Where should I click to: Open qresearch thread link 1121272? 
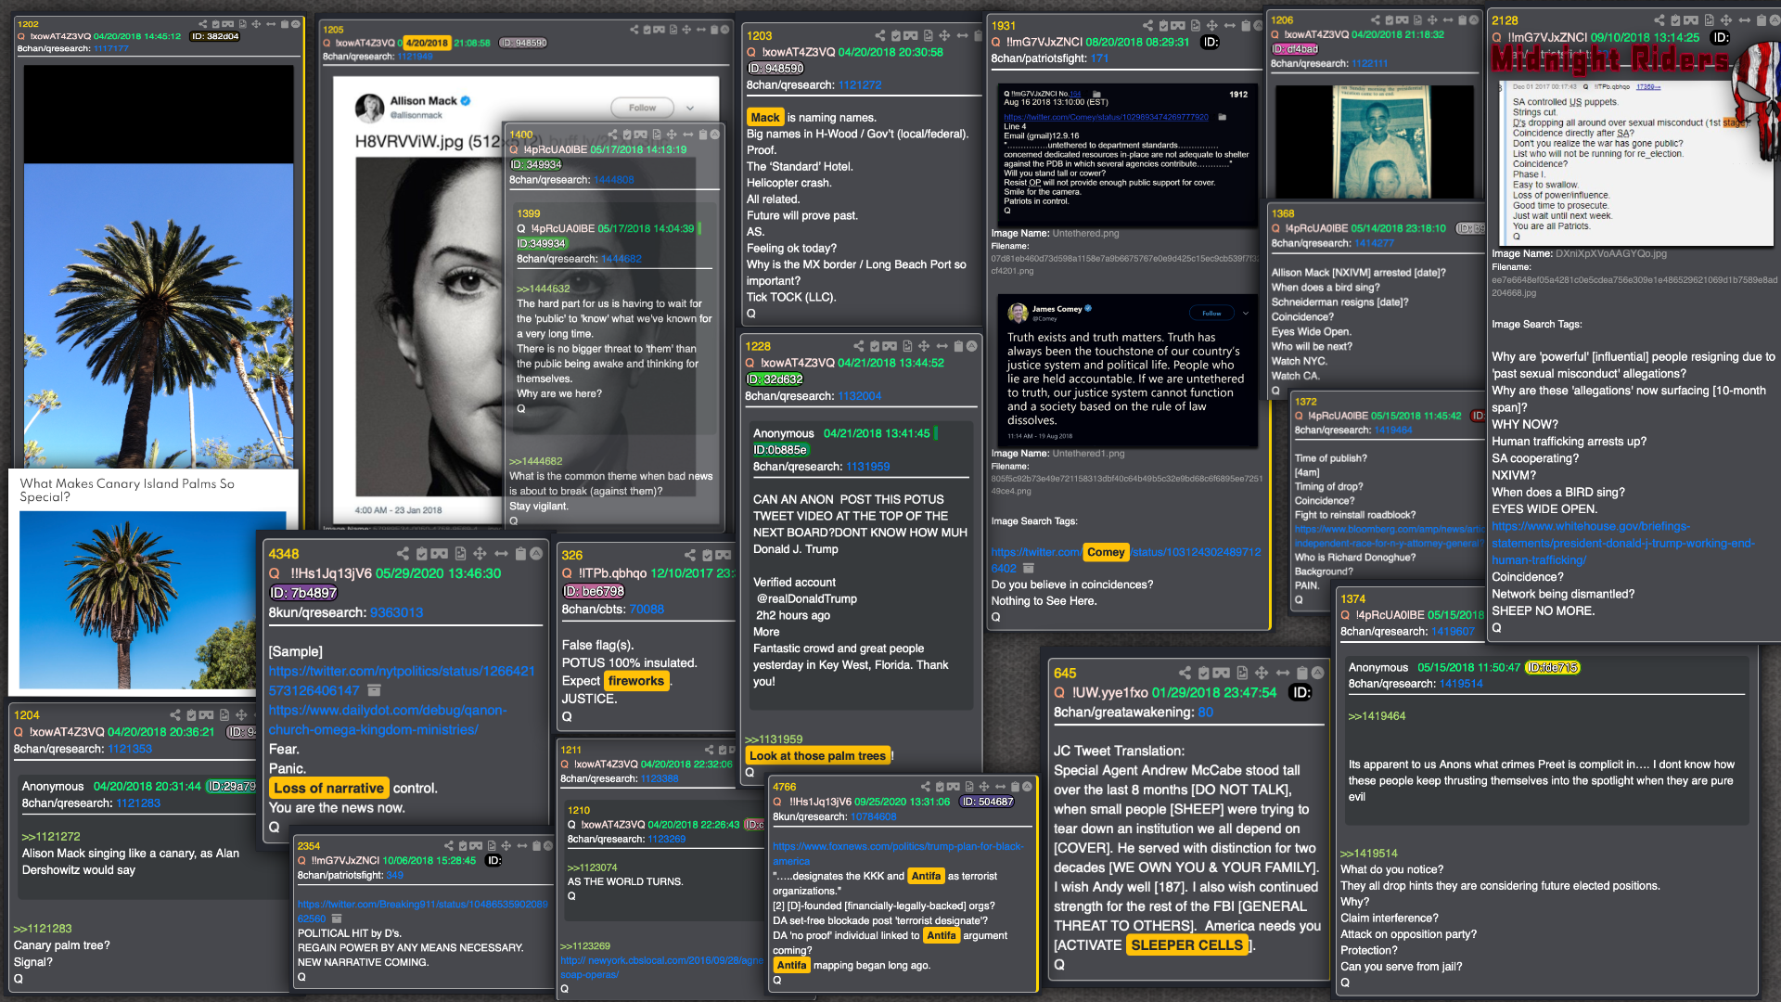(x=860, y=84)
